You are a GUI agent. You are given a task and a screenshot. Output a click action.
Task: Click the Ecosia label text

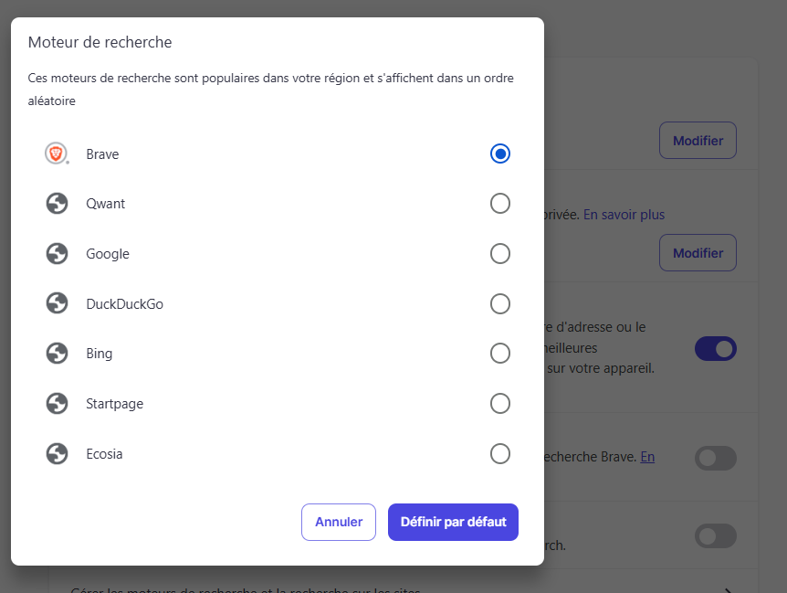(x=104, y=453)
